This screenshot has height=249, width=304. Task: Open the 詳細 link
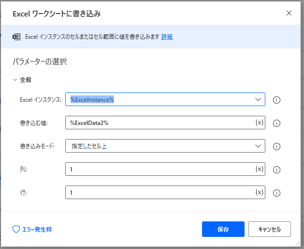click(167, 36)
